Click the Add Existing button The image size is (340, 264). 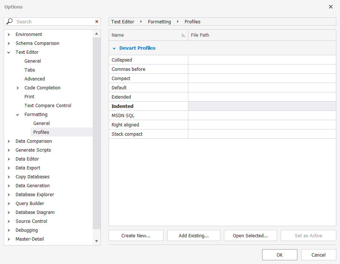point(193,235)
